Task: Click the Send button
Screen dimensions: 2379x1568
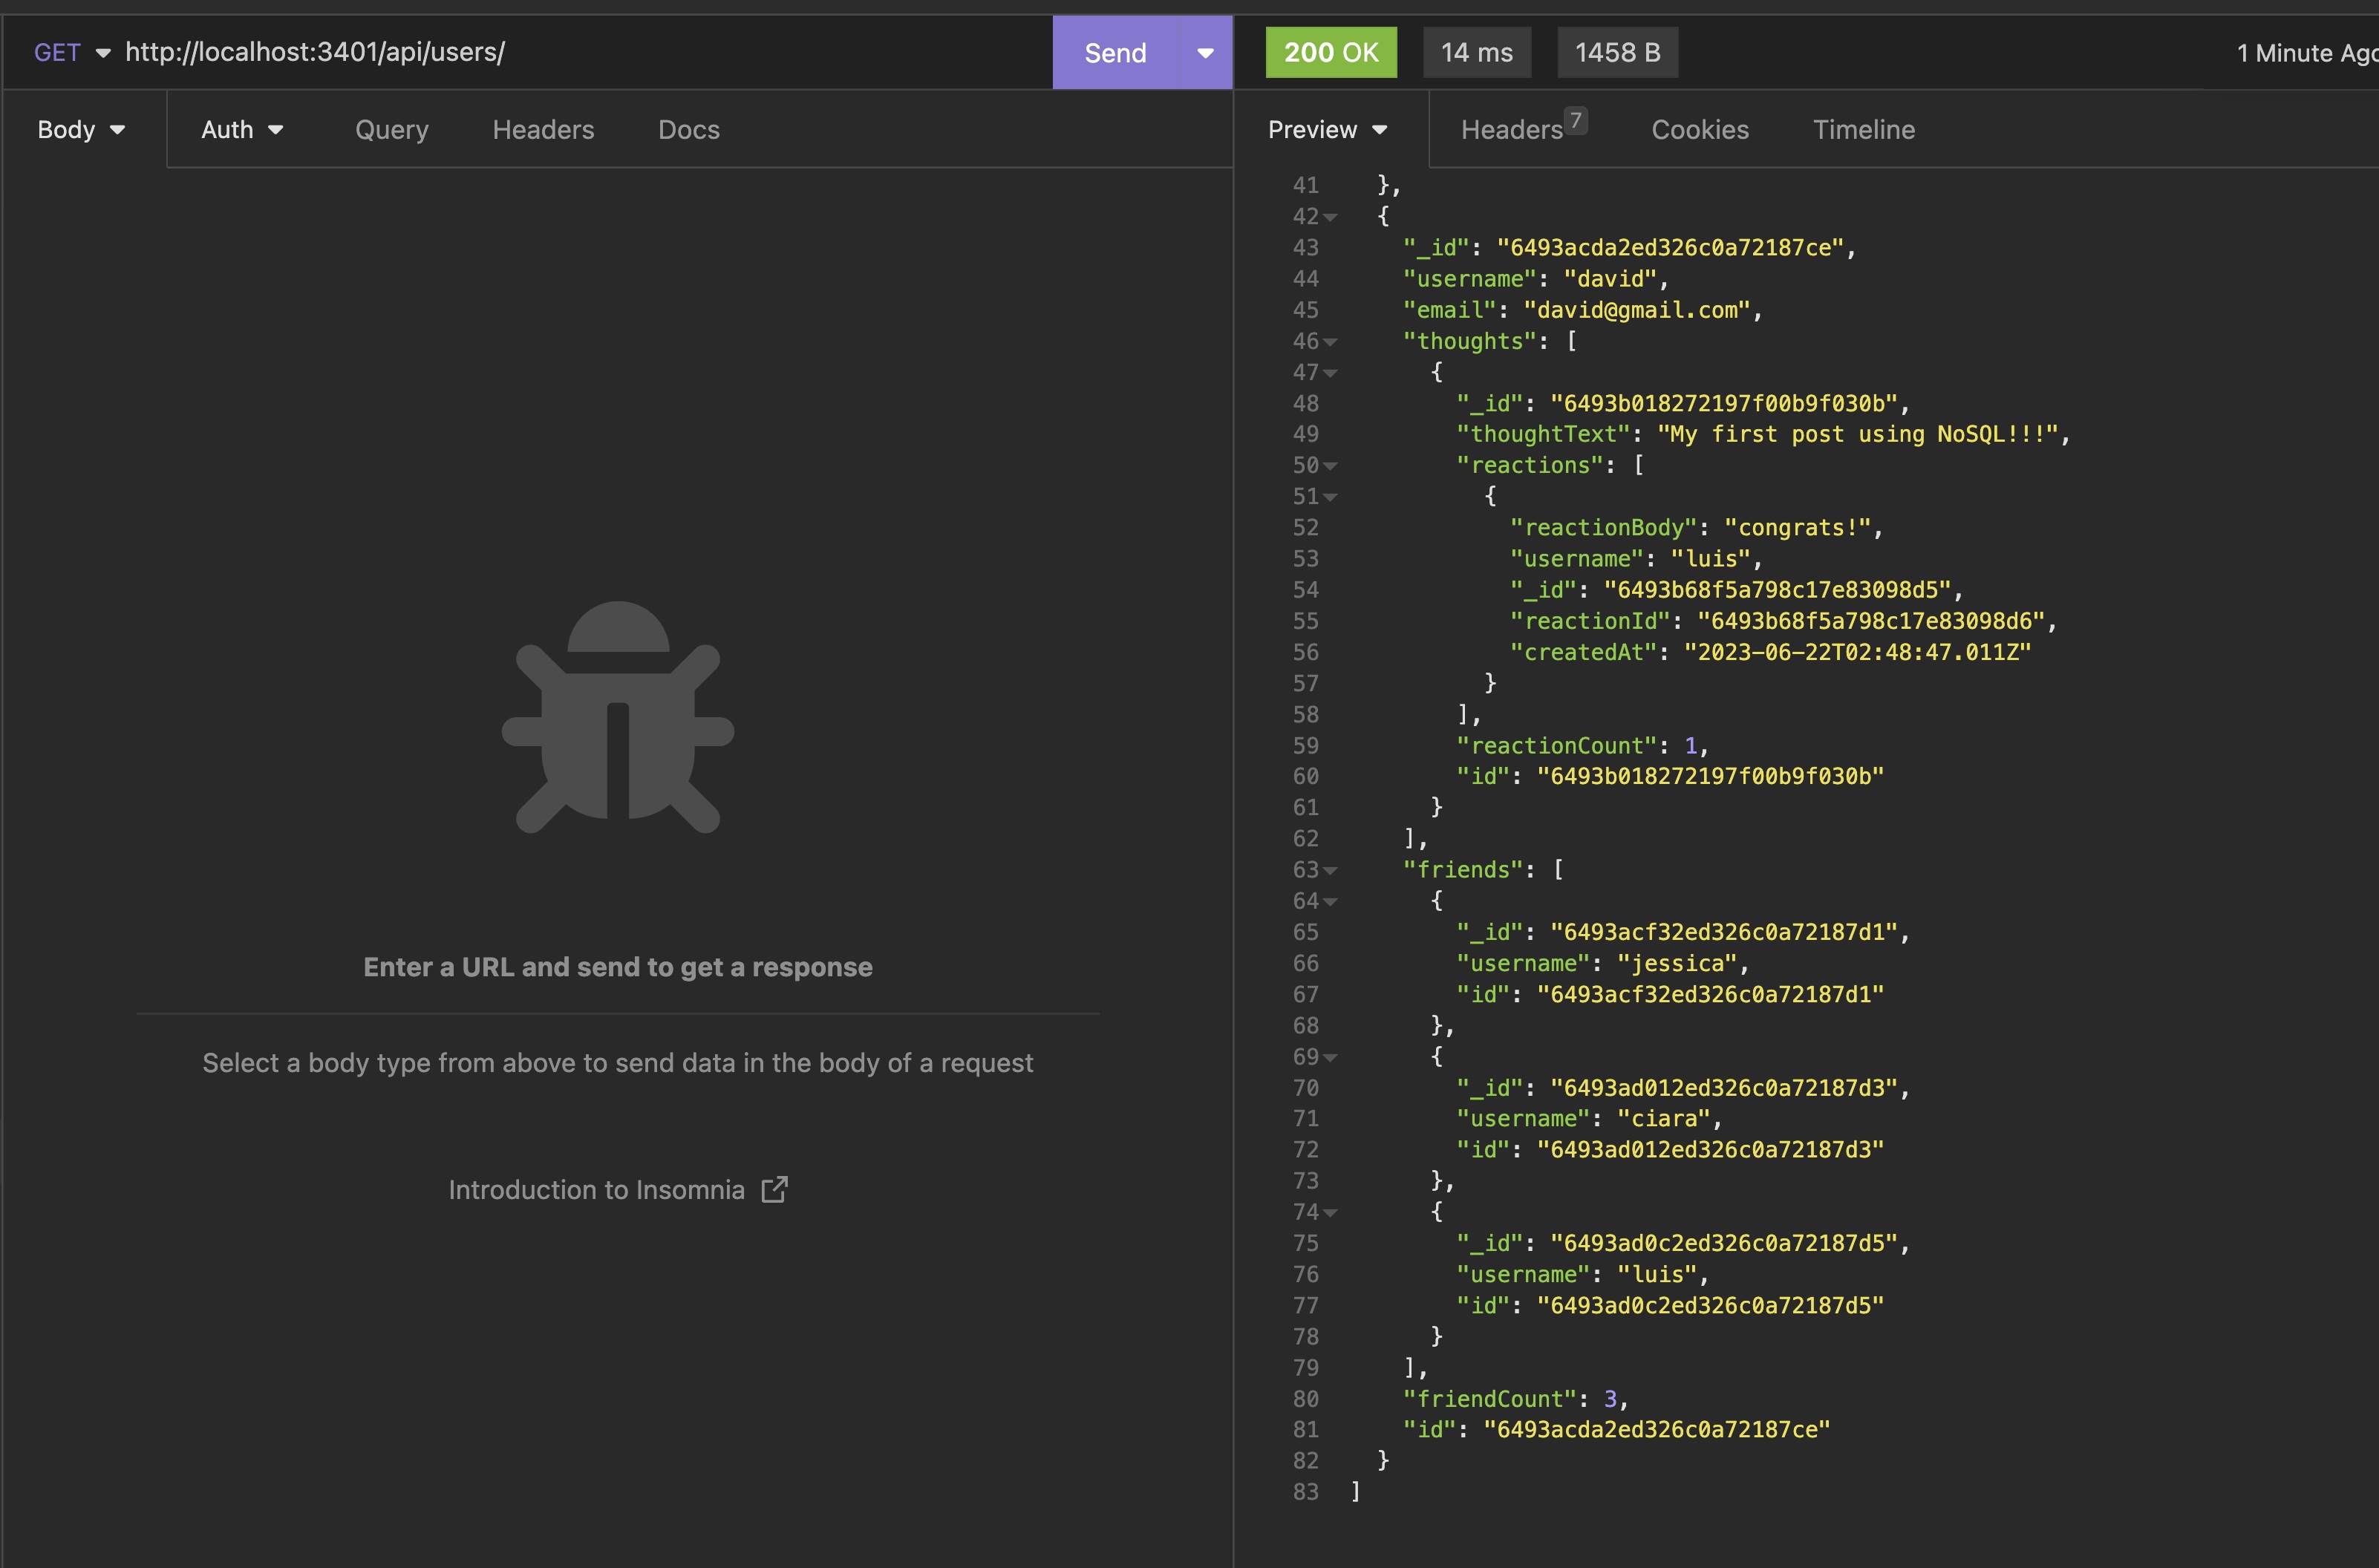Action: (x=1115, y=53)
